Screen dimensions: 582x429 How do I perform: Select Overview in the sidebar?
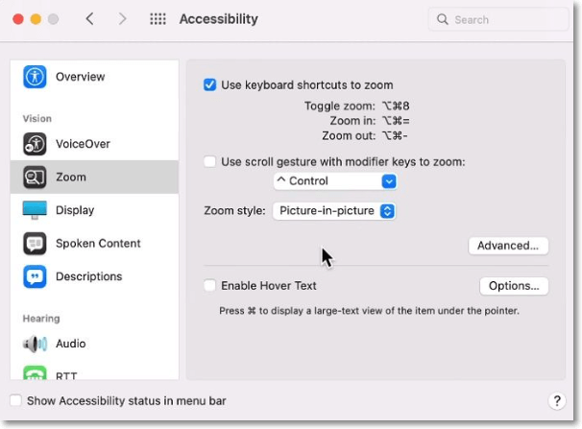click(94, 77)
